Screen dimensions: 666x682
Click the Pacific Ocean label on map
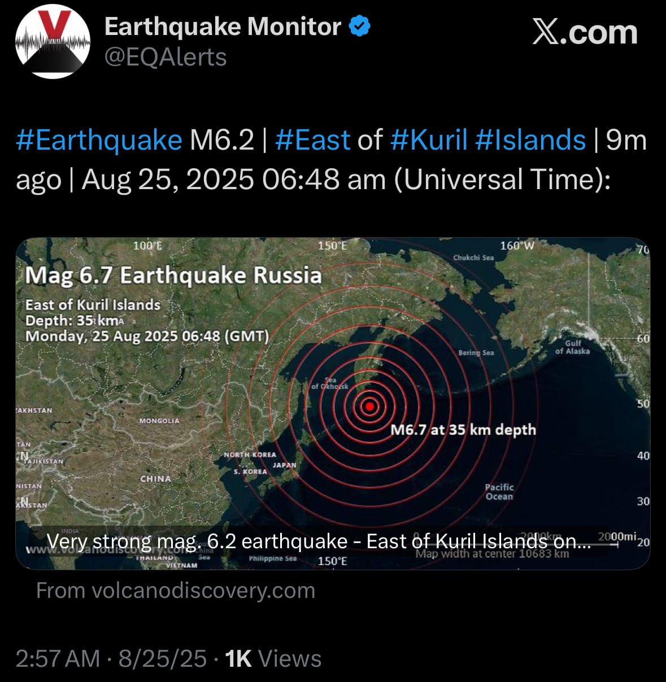click(x=499, y=492)
